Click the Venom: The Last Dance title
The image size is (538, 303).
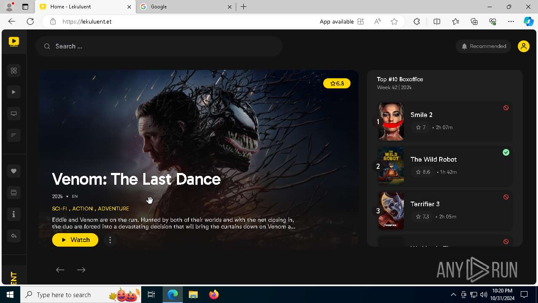[x=136, y=179]
